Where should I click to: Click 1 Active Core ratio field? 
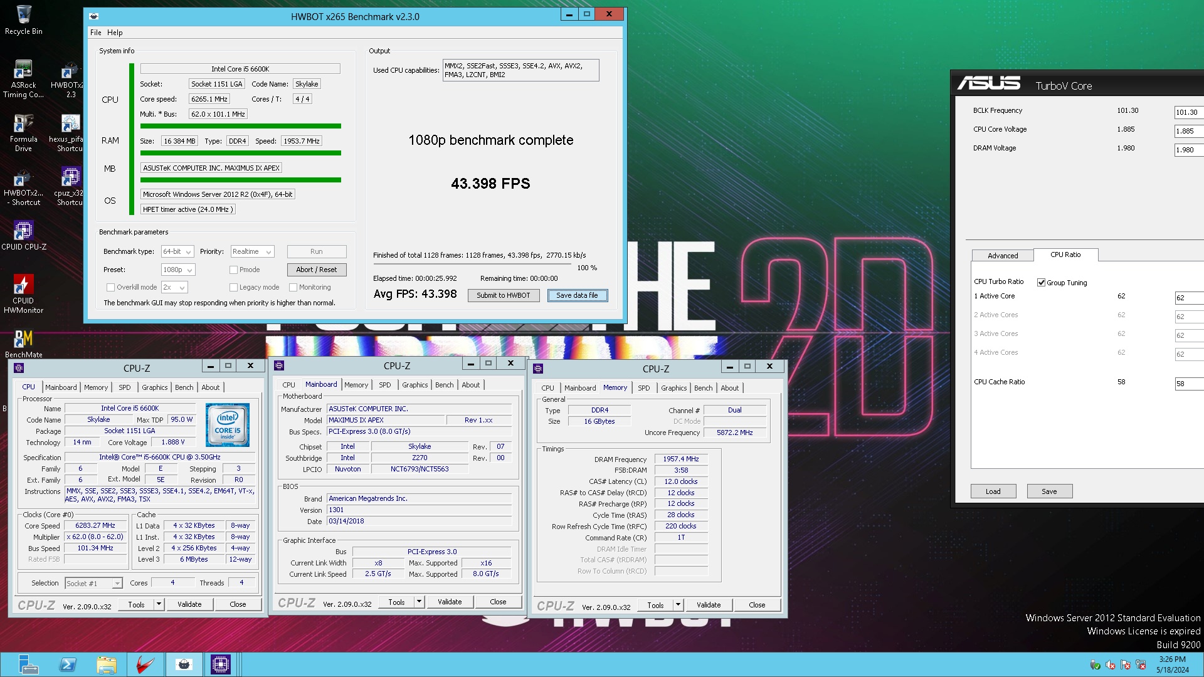click(x=1188, y=298)
